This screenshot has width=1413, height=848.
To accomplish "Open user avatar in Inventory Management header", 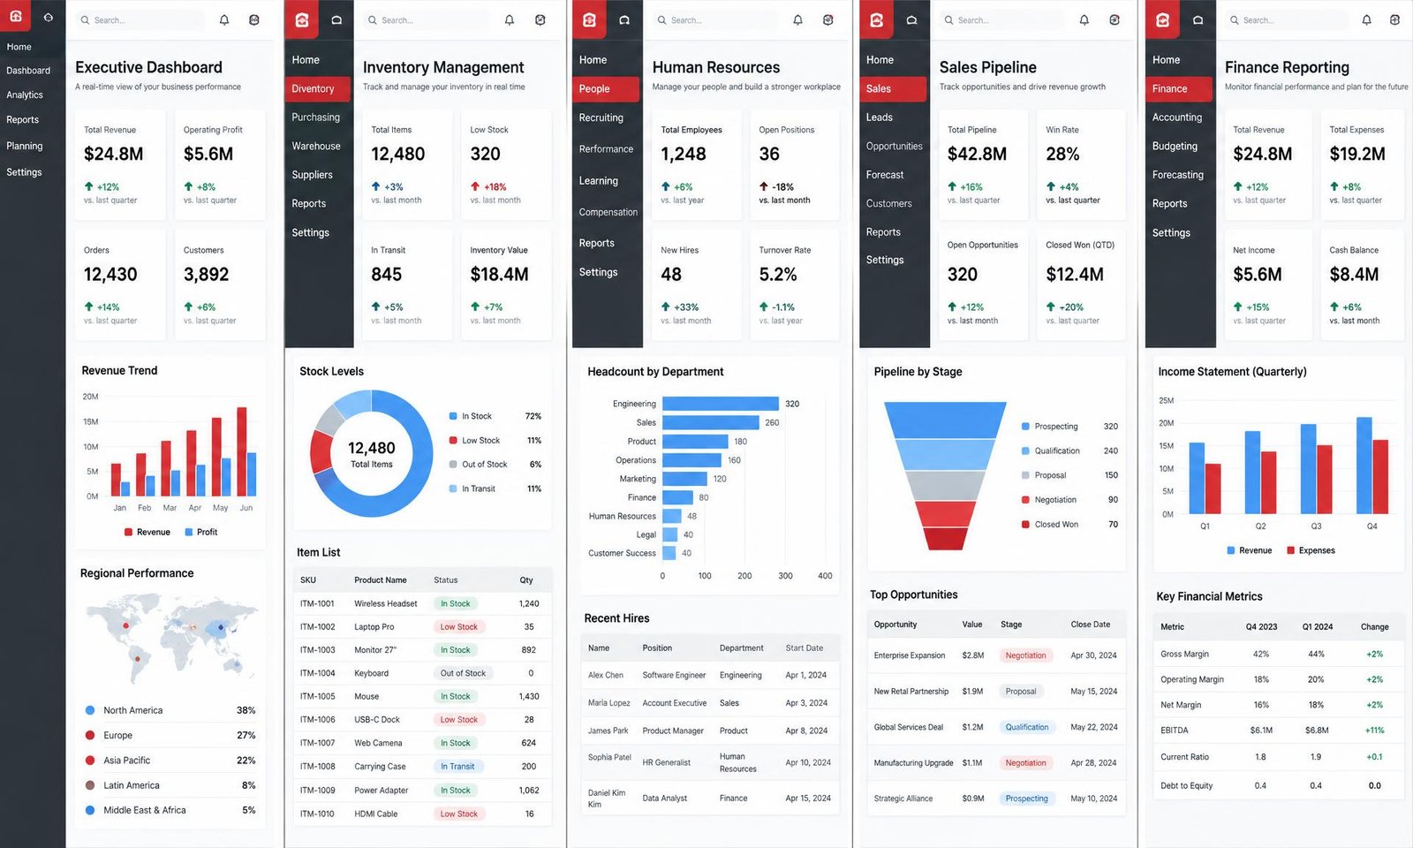I will point(540,19).
